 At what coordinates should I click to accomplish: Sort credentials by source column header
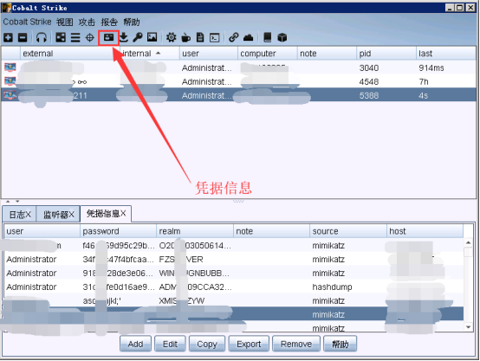tap(348, 231)
